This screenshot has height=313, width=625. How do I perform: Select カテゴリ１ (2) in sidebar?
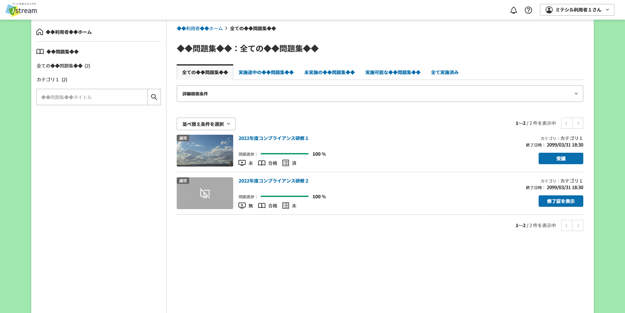point(52,80)
